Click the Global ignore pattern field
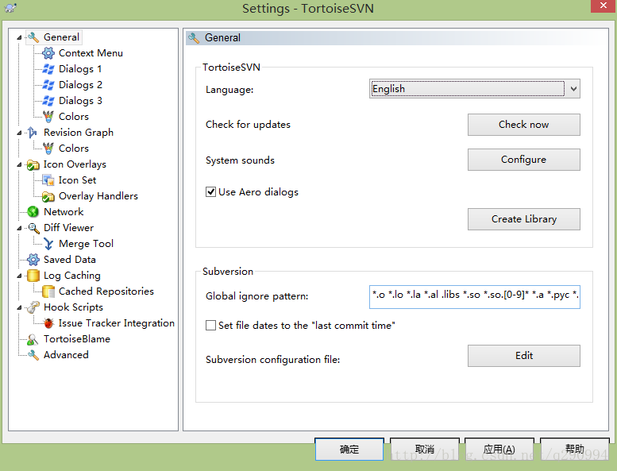Screen dimensions: 617x471 click(x=475, y=297)
